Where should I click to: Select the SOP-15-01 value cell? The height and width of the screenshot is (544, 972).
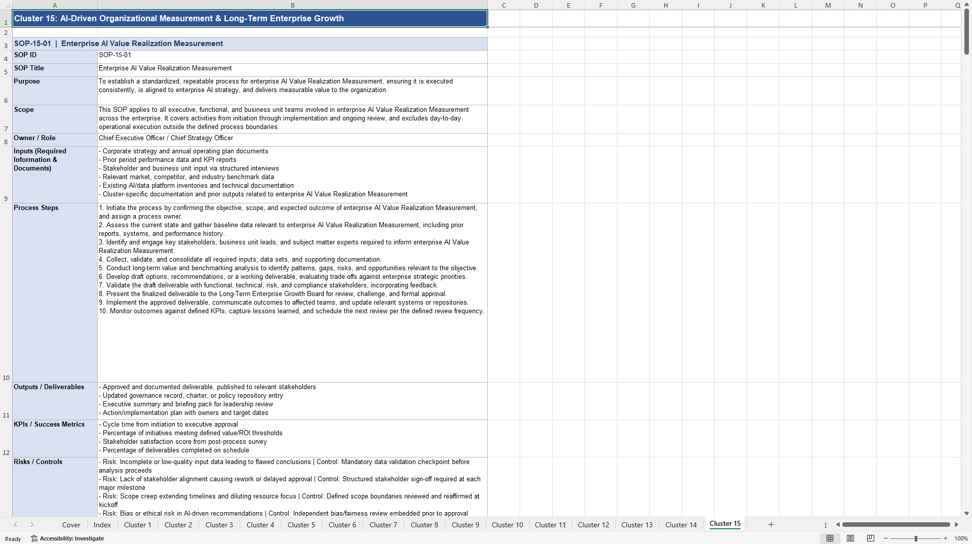point(292,57)
